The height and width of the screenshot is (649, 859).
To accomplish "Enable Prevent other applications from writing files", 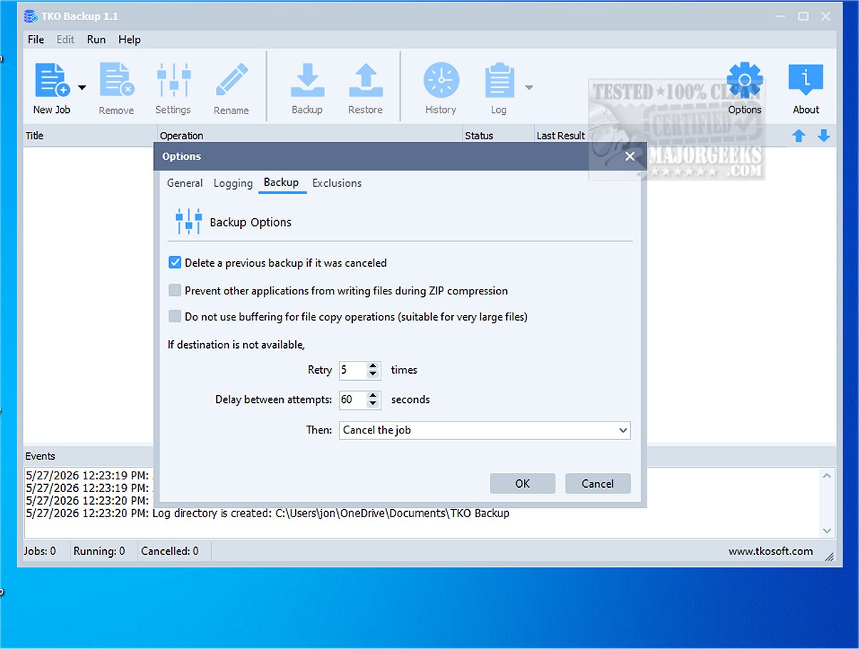I will 175,291.
